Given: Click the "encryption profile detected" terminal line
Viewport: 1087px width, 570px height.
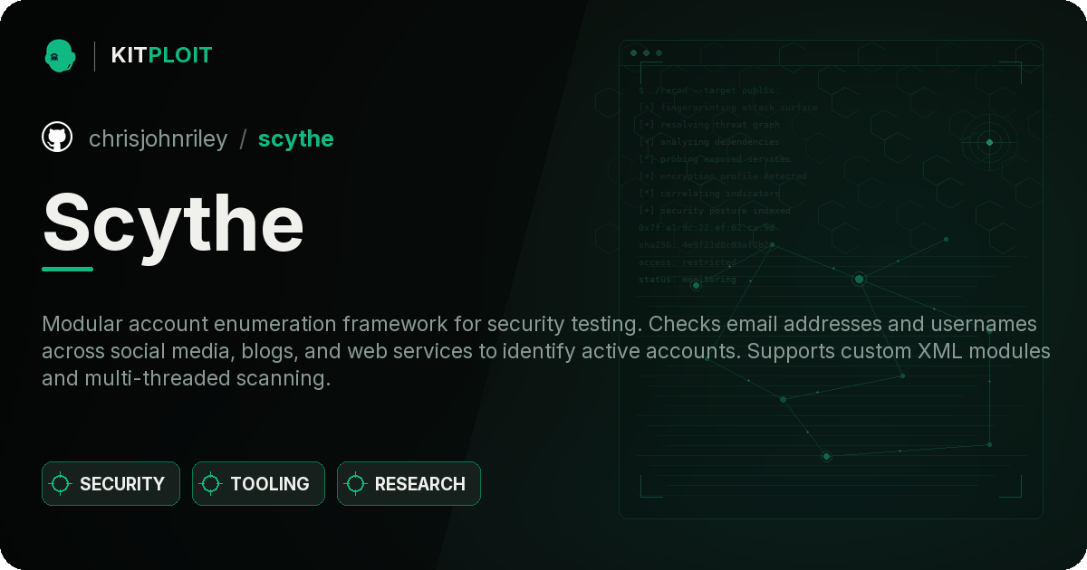Looking at the screenshot, I should coord(722,176).
